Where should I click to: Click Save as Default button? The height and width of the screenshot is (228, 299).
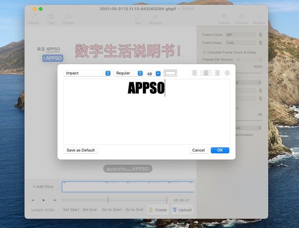click(x=81, y=150)
